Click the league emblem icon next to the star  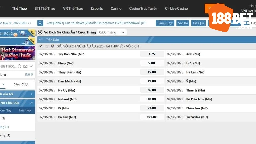coord(52,46)
